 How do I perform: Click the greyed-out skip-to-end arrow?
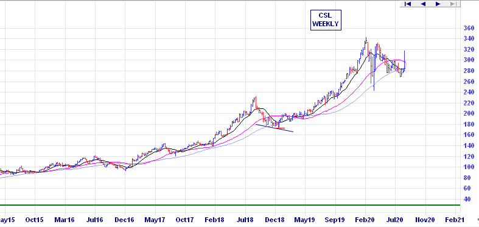pyautogui.click(x=453, y=4)
